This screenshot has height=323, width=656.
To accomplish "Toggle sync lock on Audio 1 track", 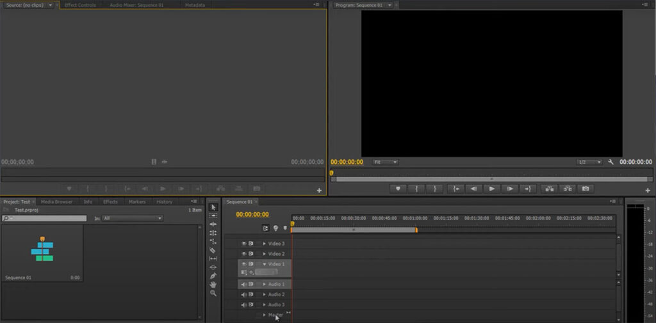I will coord(251,285).
